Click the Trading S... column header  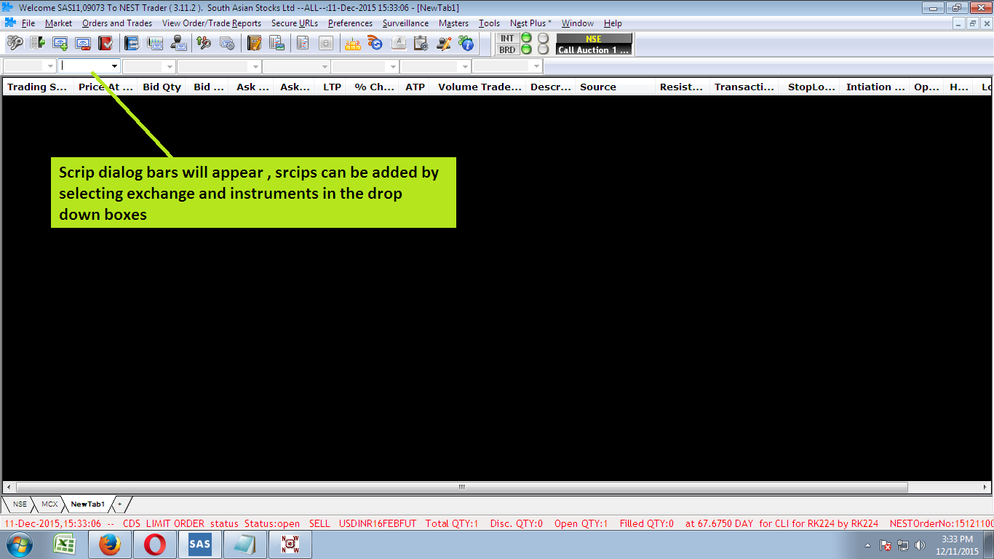click(x=36, y=87)
